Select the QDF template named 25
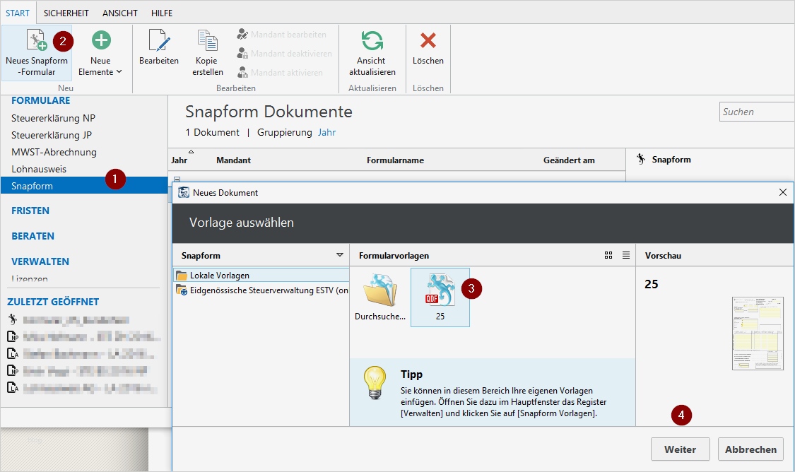The width and height of the screenshot is (795, 472). 440,297
